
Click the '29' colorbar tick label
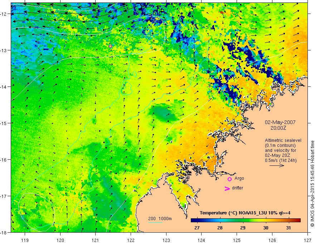[243, 228]
